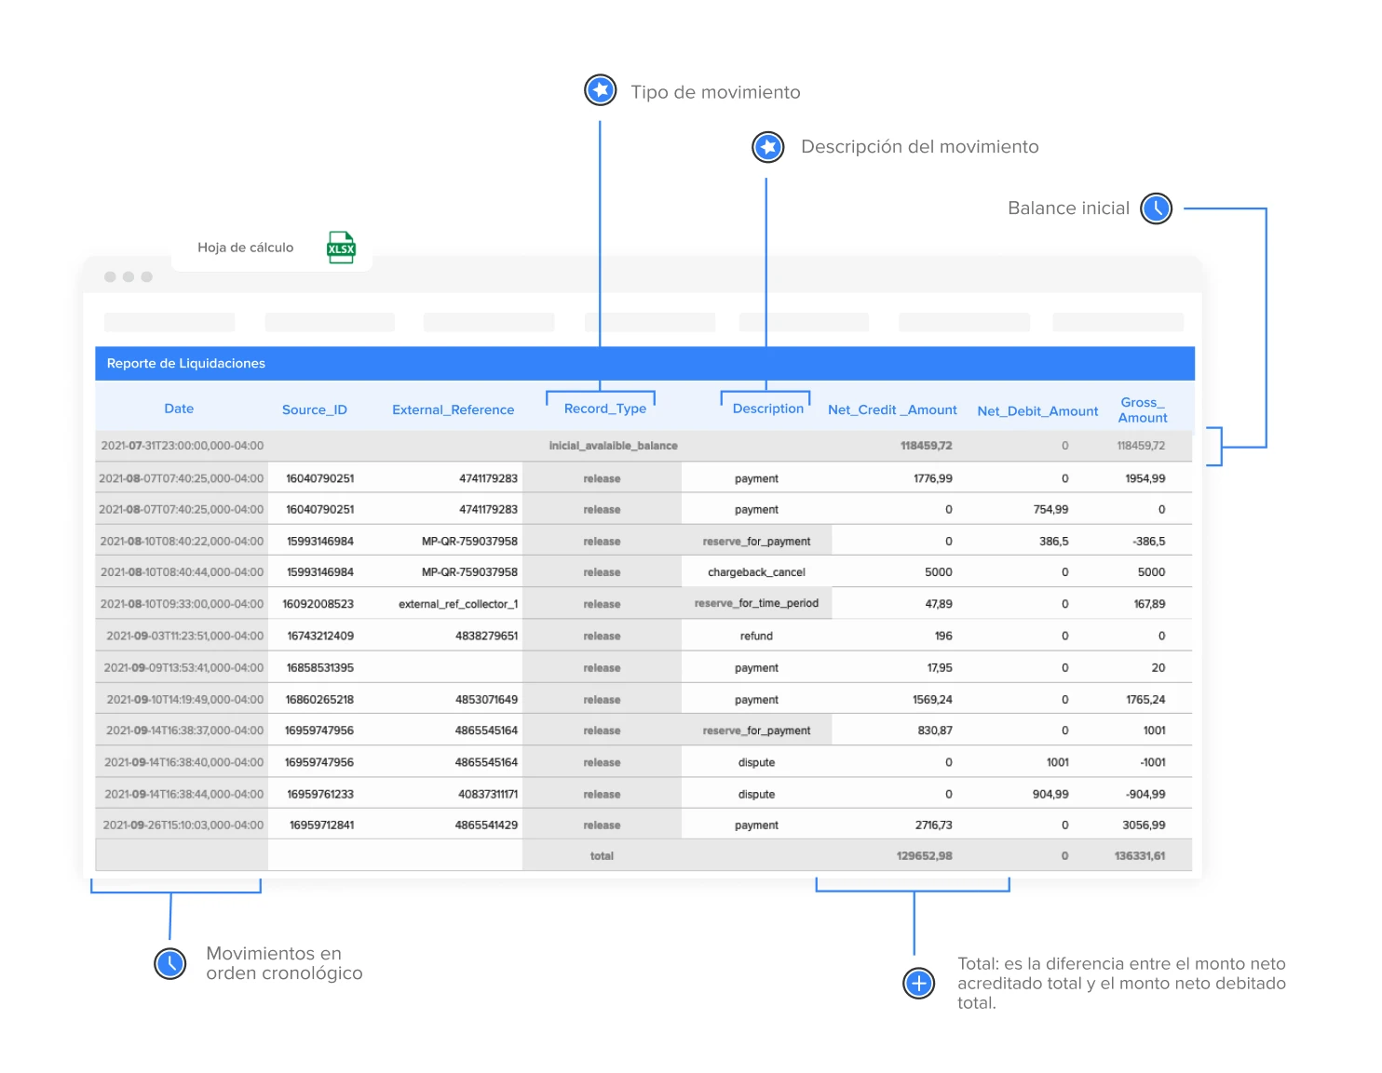Select the total label cell
This screenshot has height=1073, width=1382.
click(x=602, y=856)
